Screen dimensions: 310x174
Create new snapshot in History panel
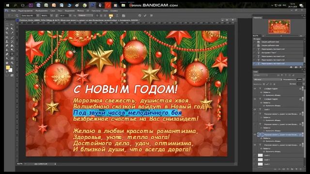296,67
